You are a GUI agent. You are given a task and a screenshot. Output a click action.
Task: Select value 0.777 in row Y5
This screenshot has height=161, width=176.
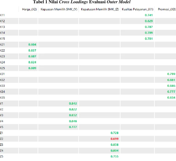73,127
